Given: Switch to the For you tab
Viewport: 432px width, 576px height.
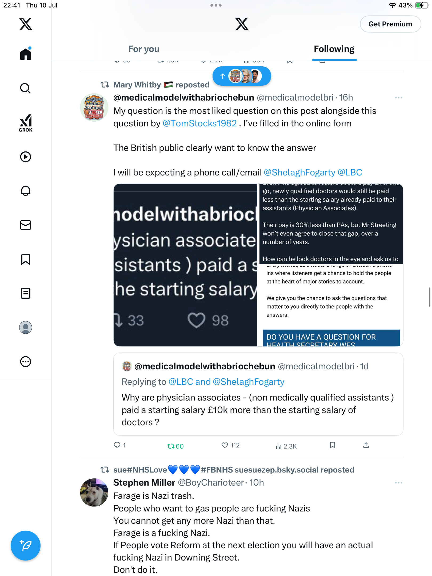Looking at the screenshot, I should (144, 49).
